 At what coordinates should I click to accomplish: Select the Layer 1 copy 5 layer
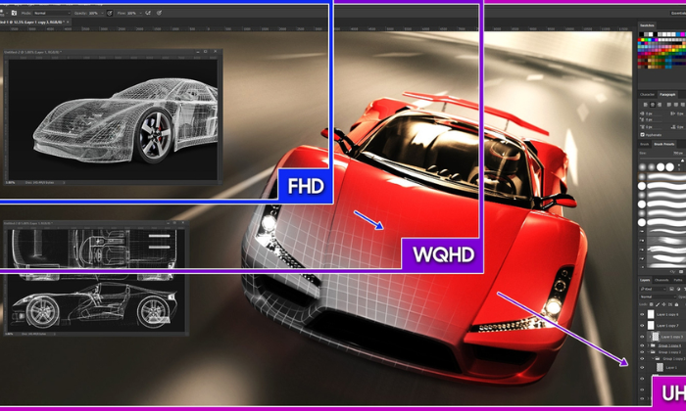pyautogui.click(x=666, y=336)
